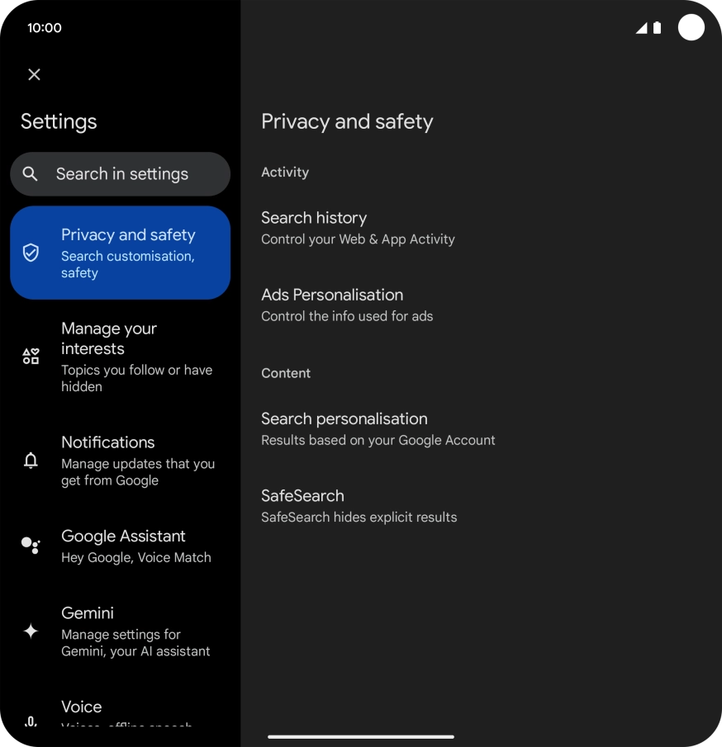Click the Manage your interests icon
Viewport: 722px width, 747px height.
(x=30, y=356)
